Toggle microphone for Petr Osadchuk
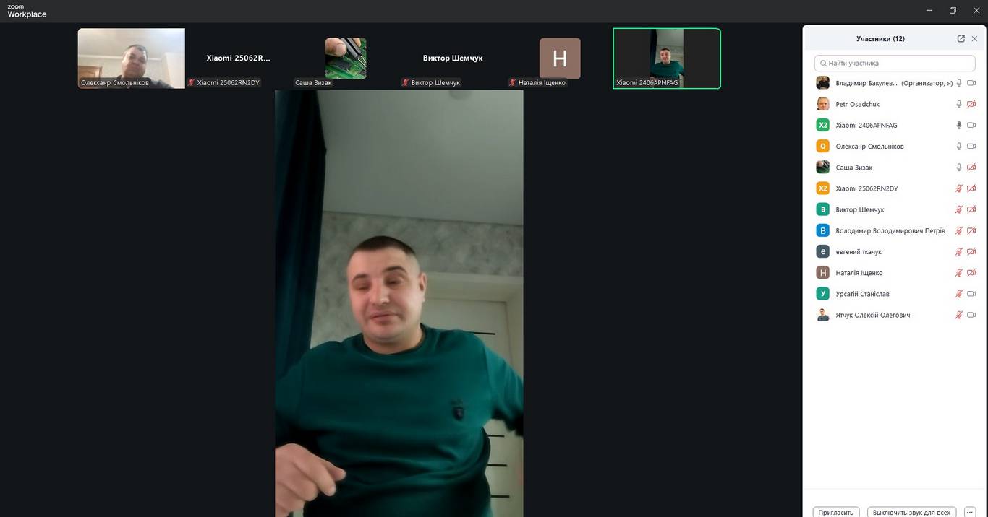 tap(959, 105)
